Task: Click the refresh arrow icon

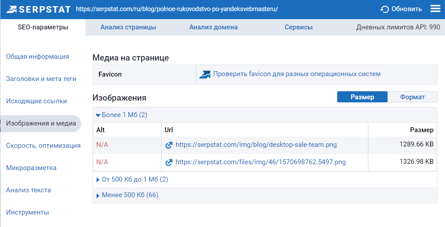Action: 384,9
